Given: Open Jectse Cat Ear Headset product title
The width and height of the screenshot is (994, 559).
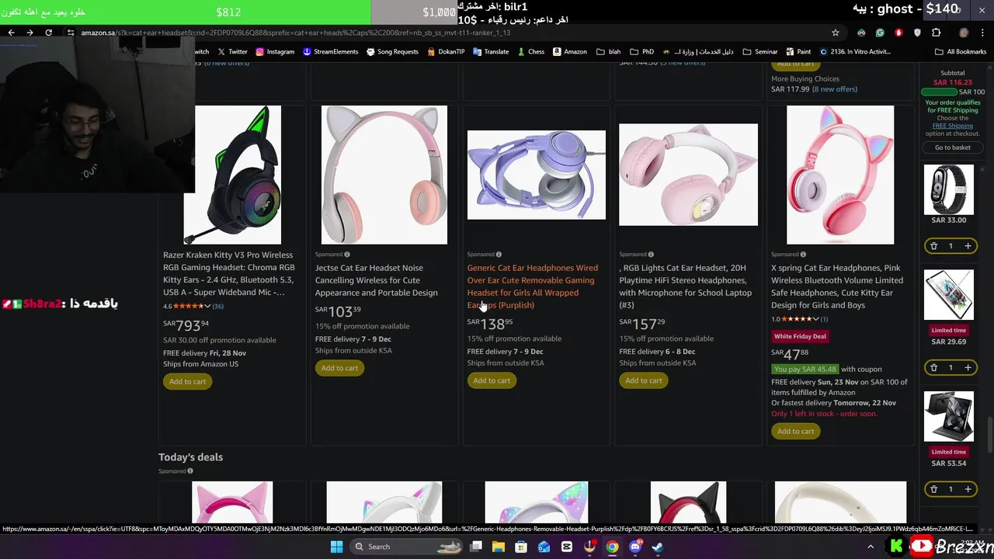Looking at the screenshot, I should [x=377, y=280].
